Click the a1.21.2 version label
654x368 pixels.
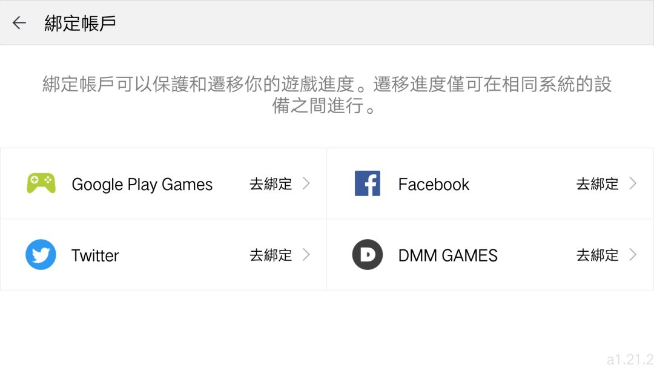coord(630,360)
